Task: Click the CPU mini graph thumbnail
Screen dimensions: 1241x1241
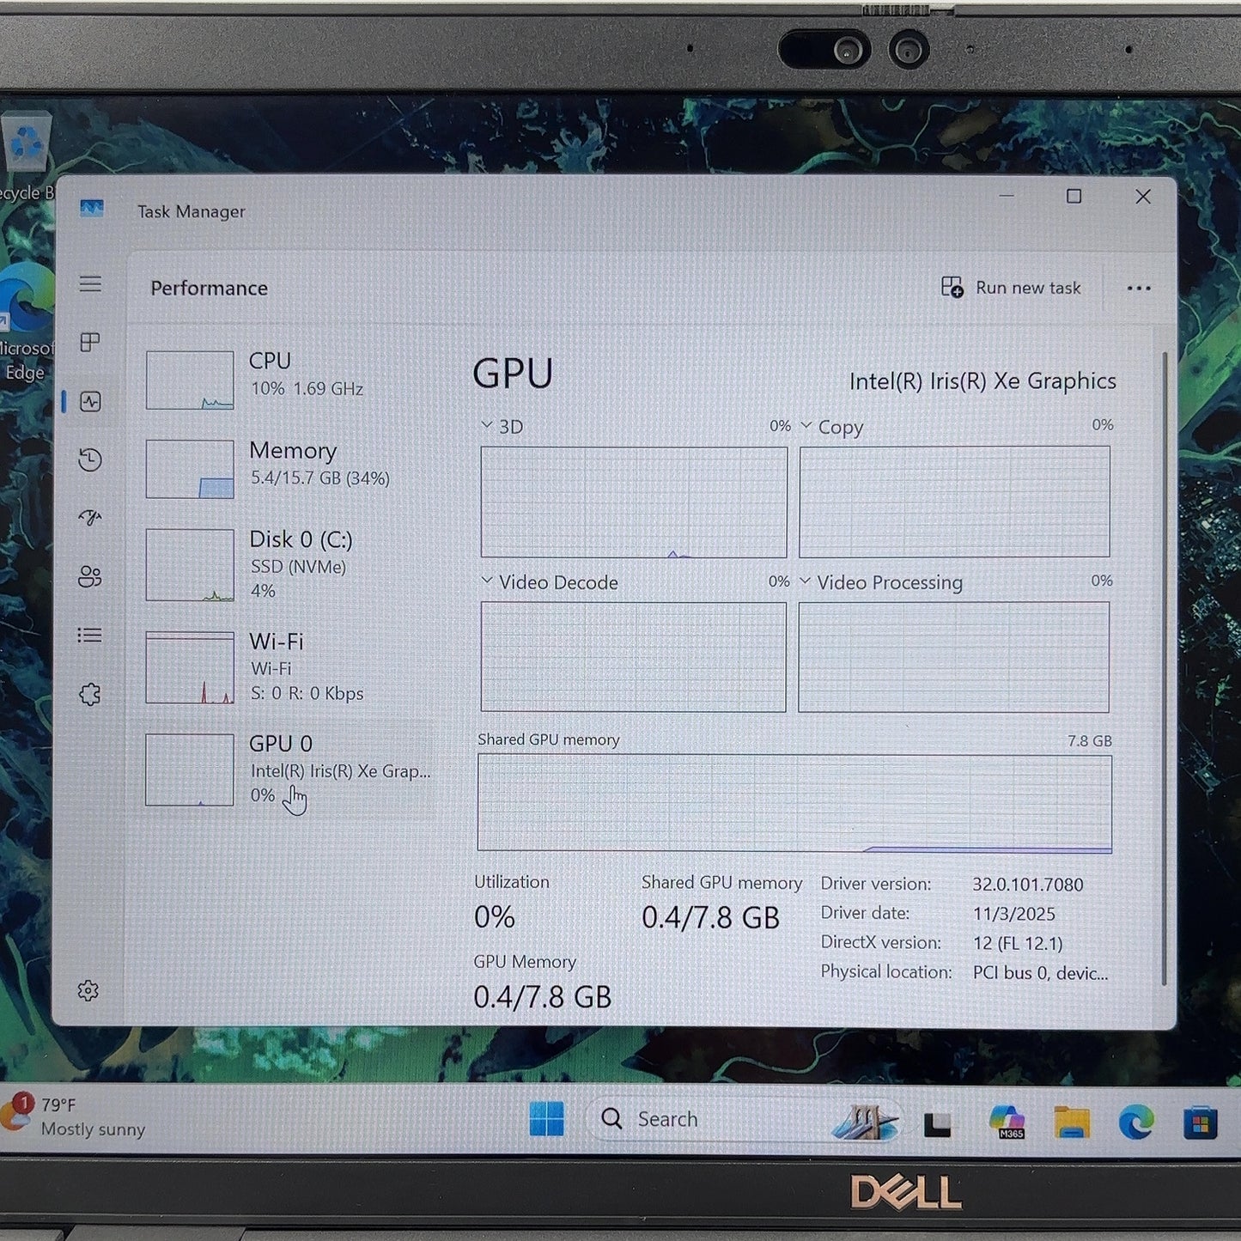Action: click(190, 380)
